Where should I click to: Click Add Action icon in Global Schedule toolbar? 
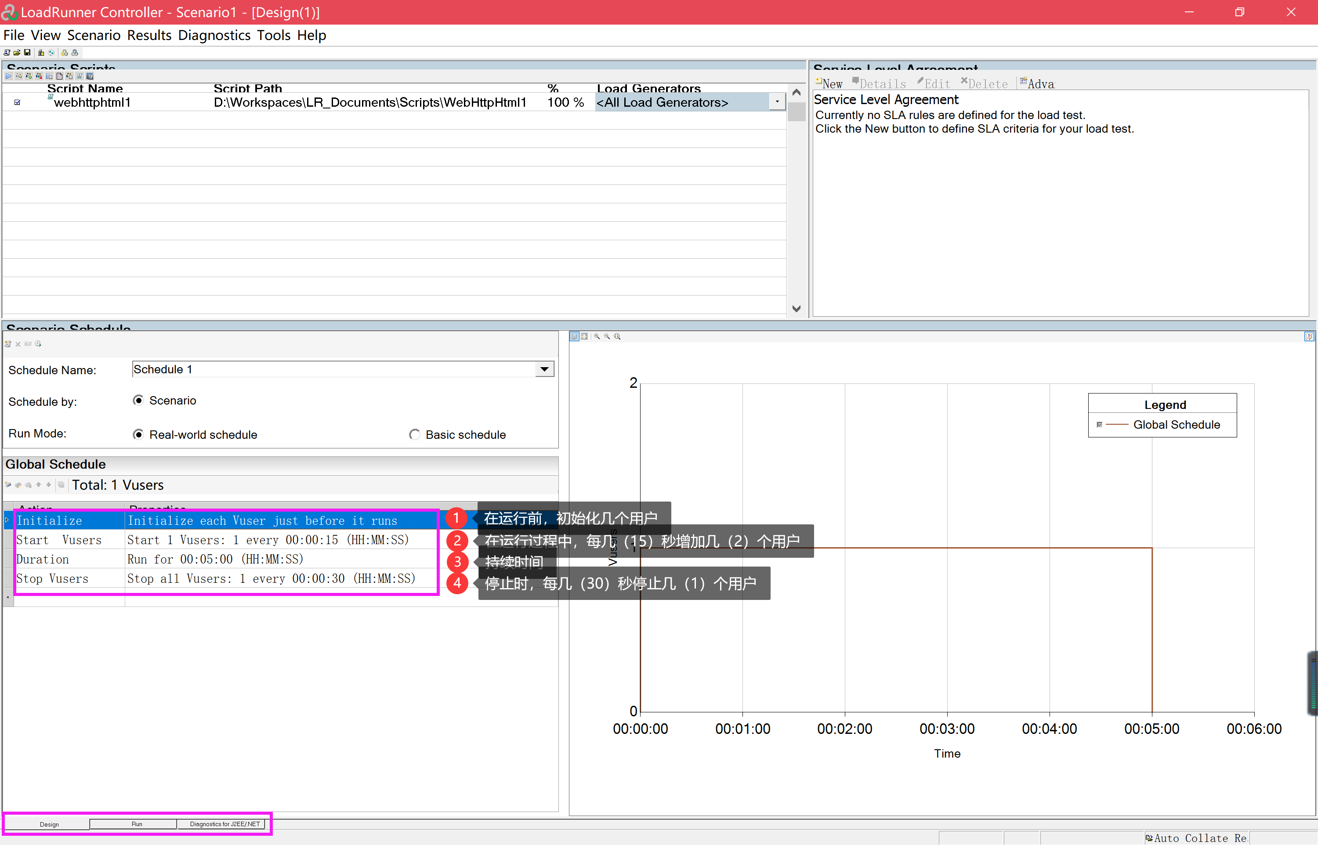click(x=7, y=484)
